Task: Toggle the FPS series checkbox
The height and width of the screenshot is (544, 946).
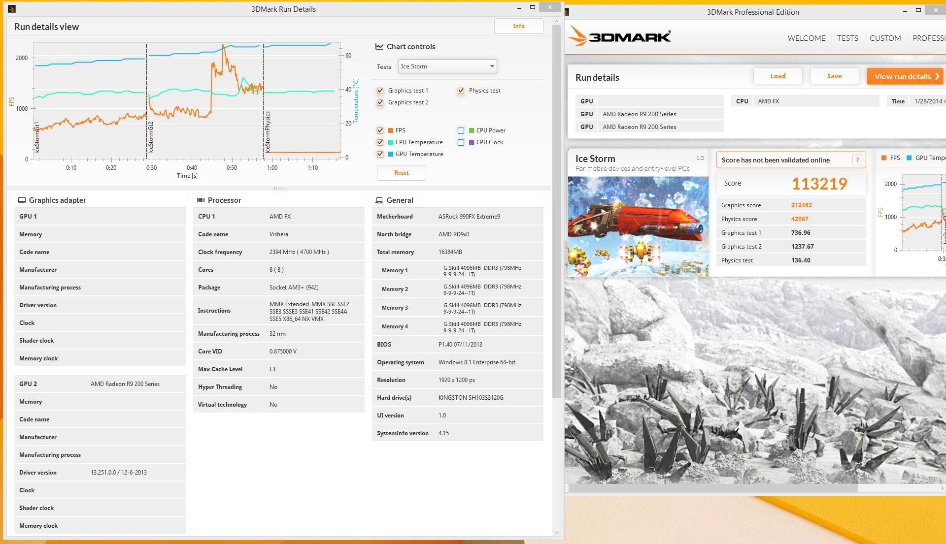Action: click(380, 130)
